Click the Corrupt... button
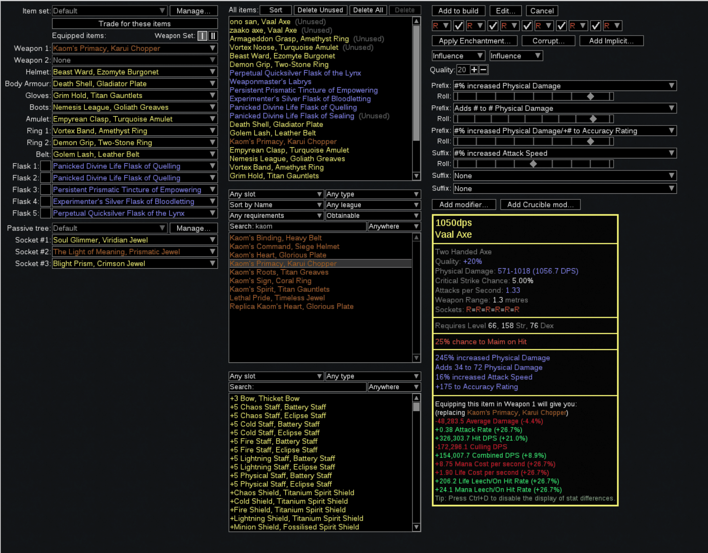Viewport: 708px width, 553px height. click(x=549, y=41)
